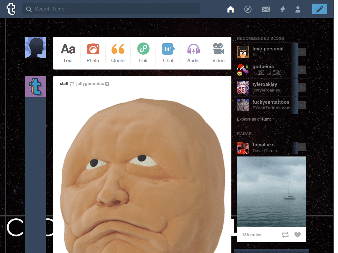Open the Inbox envelope icon

pos(266,9)
